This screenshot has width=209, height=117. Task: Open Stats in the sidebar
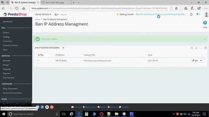pos(5,50)
